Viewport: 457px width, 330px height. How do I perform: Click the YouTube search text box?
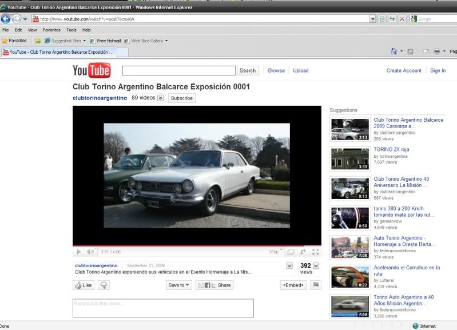[x=178, y=70]
